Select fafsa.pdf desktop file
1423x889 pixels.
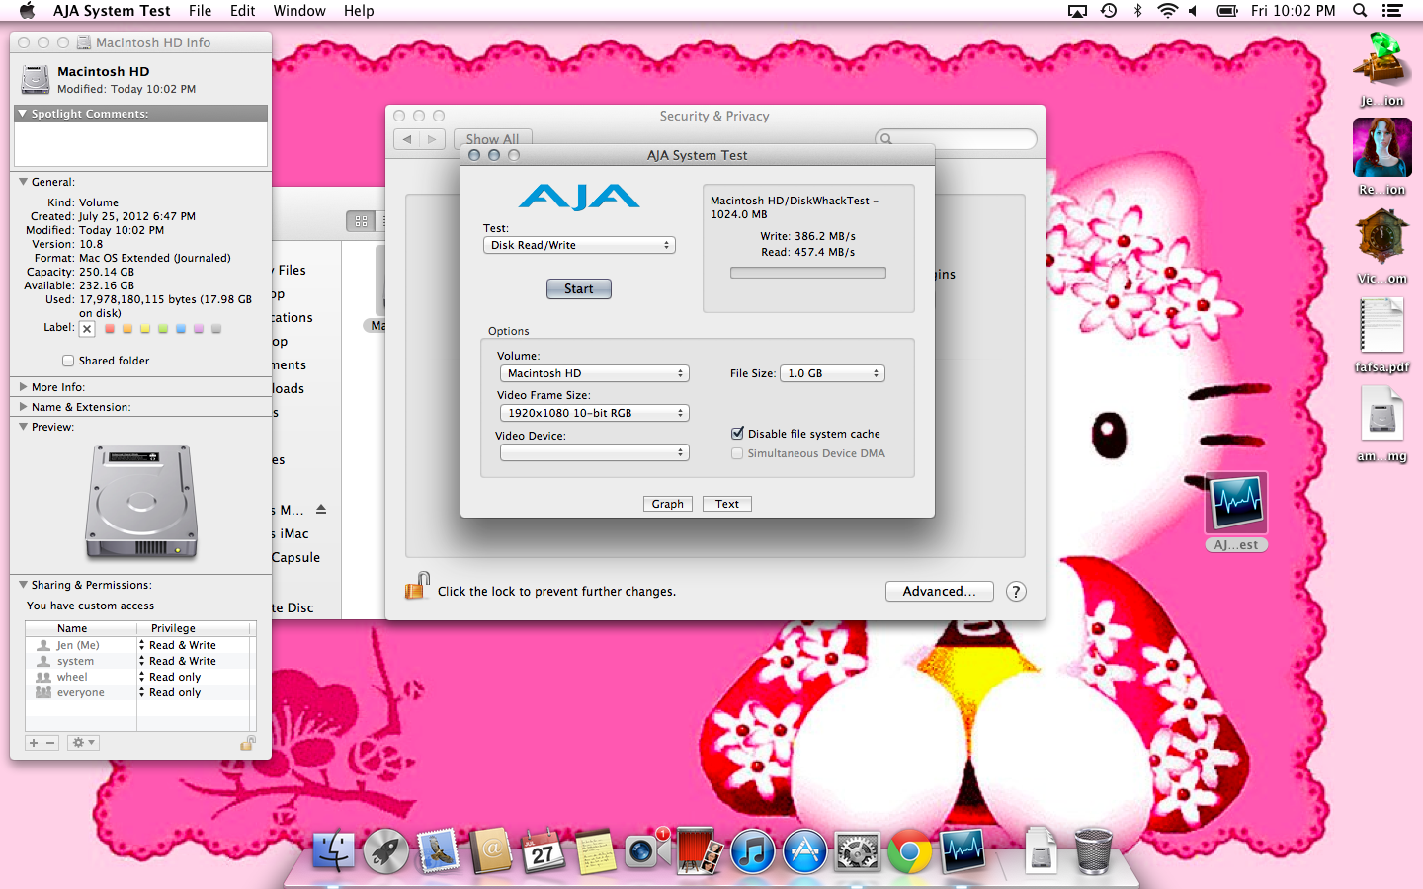(x=1381, y=336)
